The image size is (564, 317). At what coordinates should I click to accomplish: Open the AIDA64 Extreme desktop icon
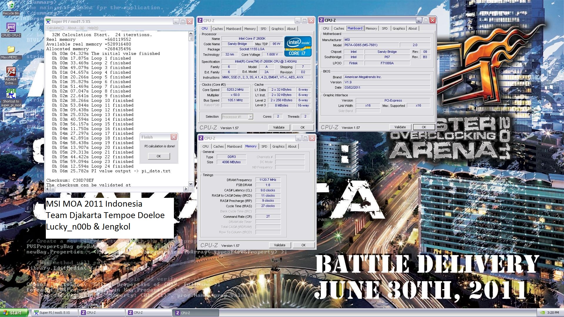click(11, 72)
